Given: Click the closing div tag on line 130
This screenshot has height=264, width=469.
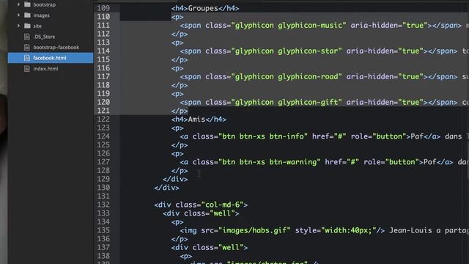Looking at the screenshot, I should [166, 188].
